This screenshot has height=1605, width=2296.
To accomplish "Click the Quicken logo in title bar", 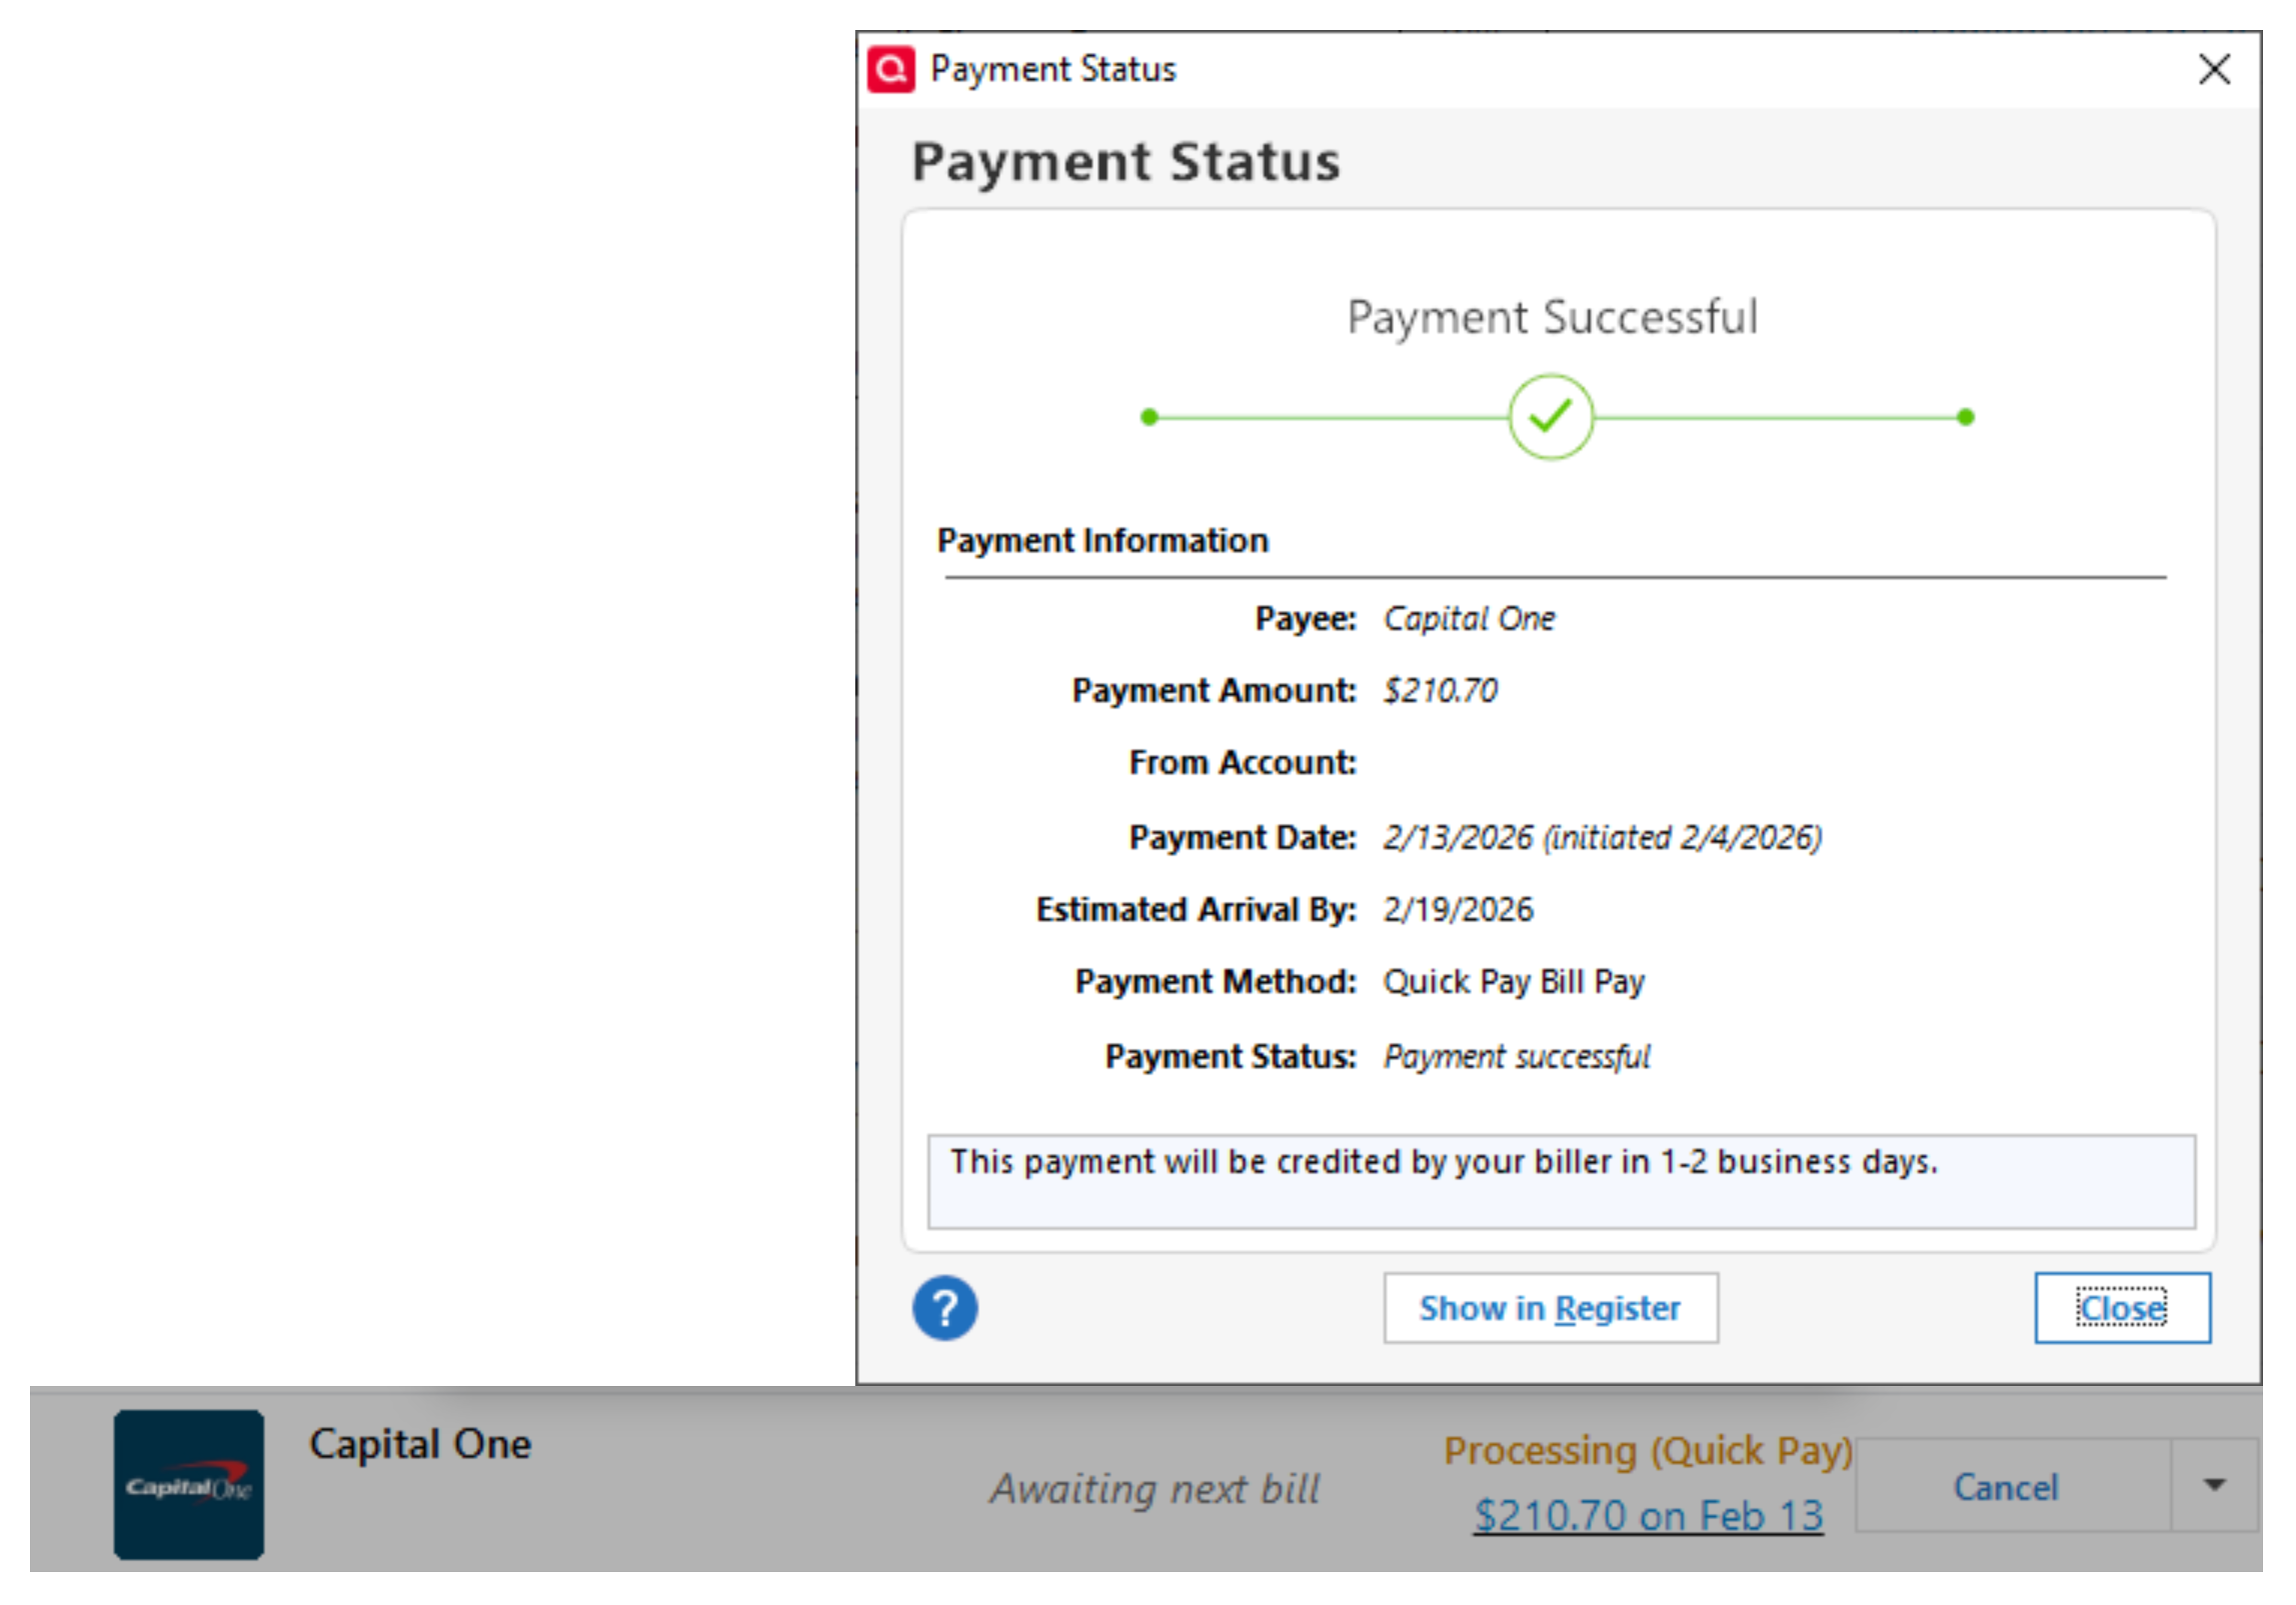I will [890, 69].
